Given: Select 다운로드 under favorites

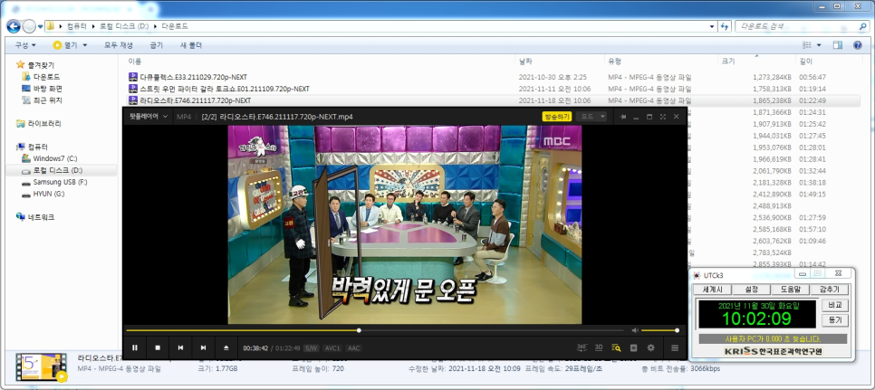Looking at the screenshot, I should 46,77.
